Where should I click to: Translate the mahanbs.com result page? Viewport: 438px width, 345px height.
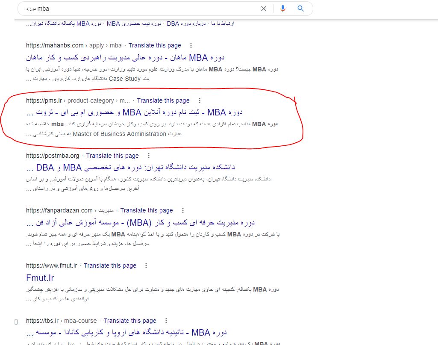(x=155, y=45)
